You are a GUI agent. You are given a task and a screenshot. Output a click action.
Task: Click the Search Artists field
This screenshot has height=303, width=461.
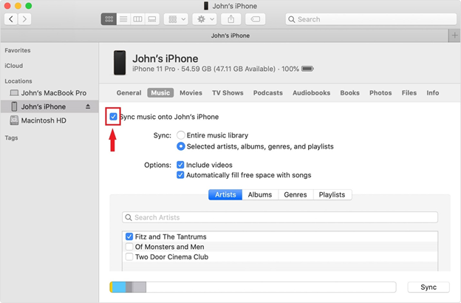coord(280,217)
